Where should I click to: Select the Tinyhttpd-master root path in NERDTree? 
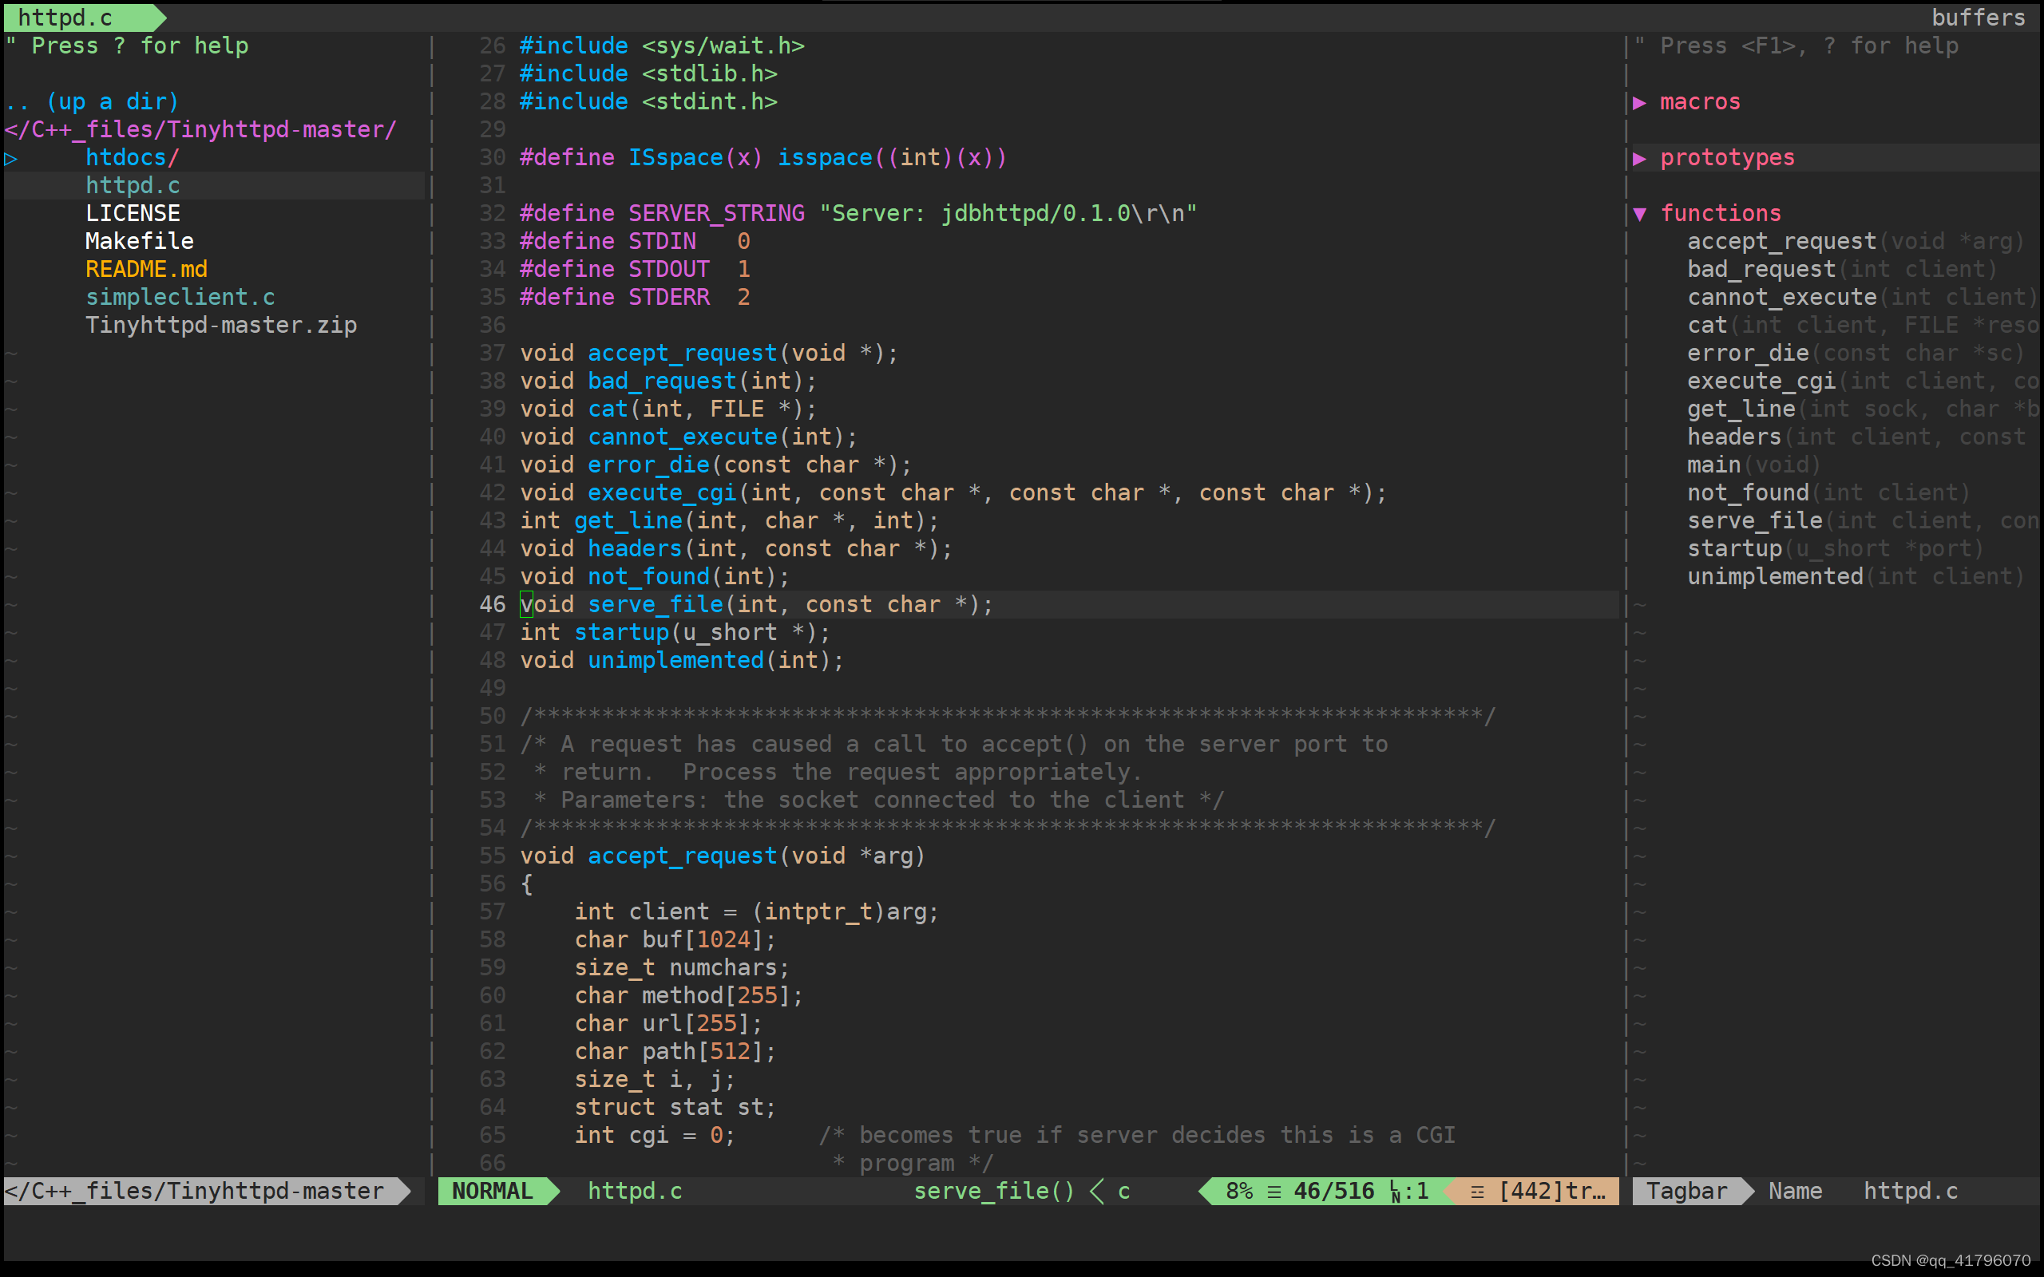(200, 130)
